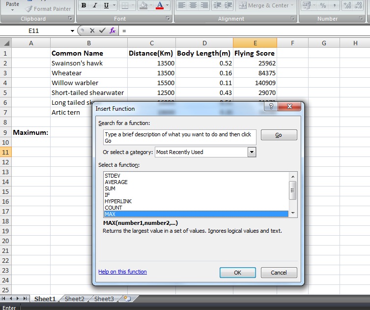Decrease indent
This screenshot has width=370, height=310.
coord(217,5)
